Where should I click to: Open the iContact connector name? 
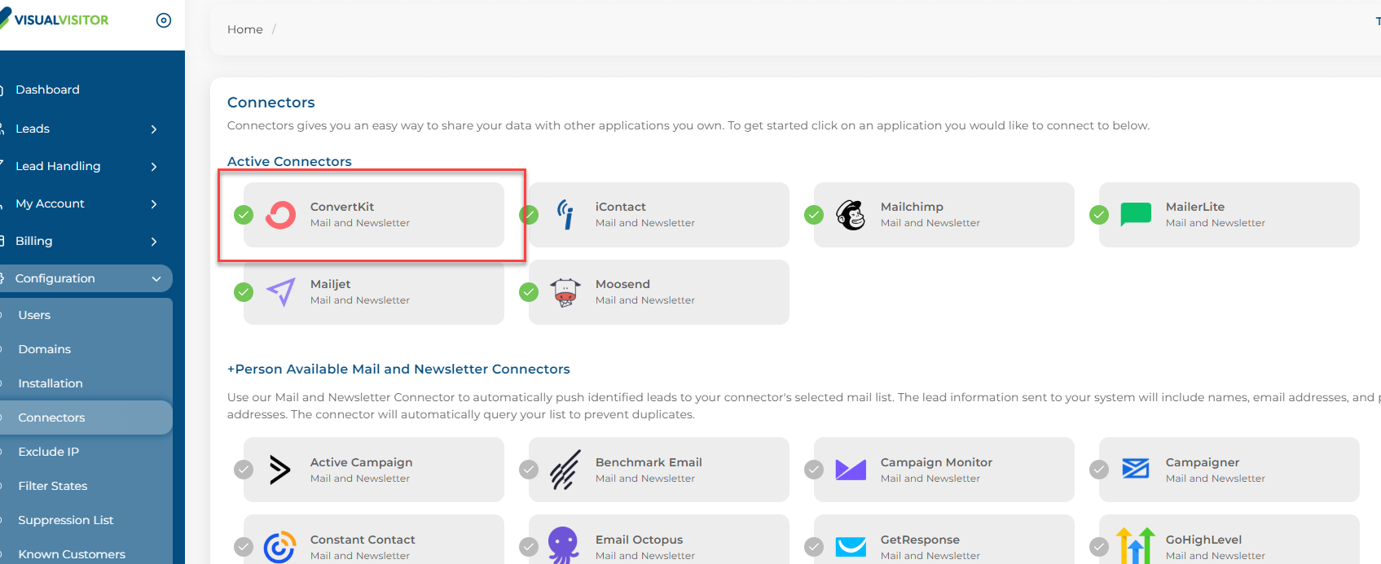click(621, 207)
